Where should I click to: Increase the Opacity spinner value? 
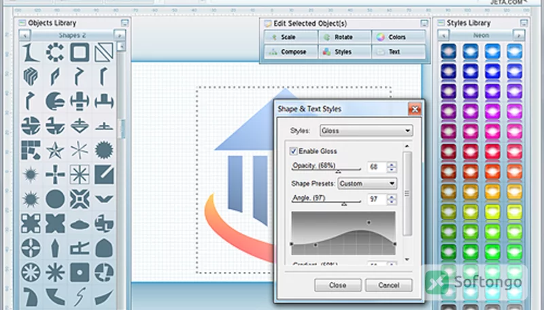click(392, 165)
